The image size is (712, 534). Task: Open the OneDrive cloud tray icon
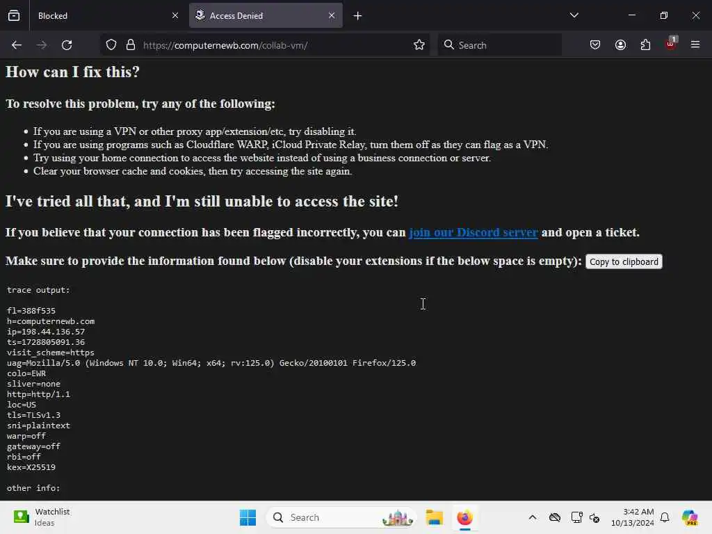tap(555, 517)
